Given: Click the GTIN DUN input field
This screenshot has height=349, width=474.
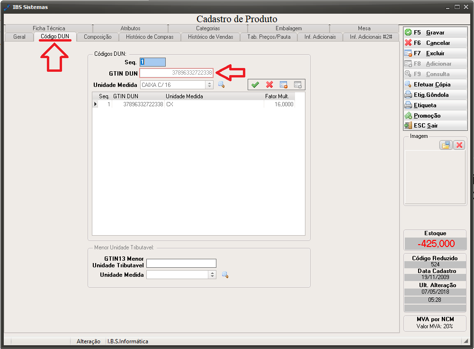Looking at the screenshot, I should [x=176, y=73].
